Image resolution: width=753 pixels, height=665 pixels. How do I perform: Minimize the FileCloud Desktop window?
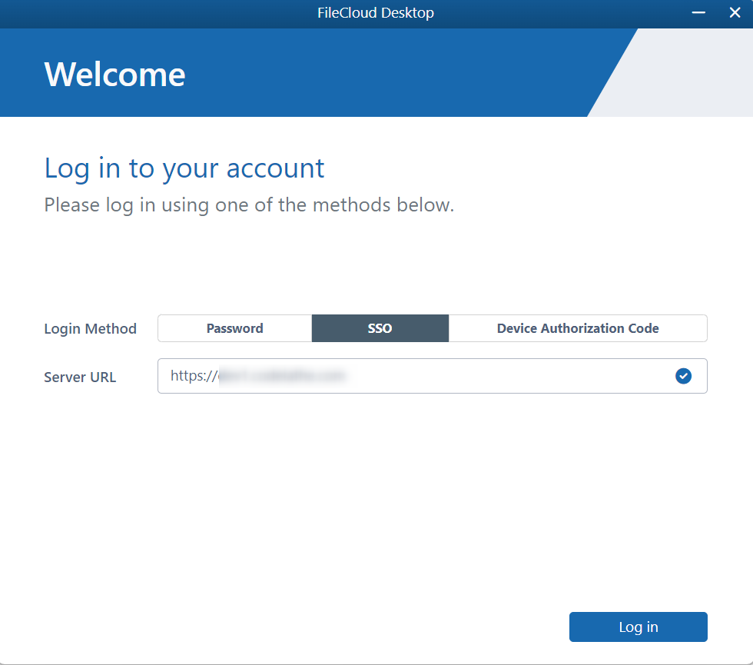coord(698,13)
